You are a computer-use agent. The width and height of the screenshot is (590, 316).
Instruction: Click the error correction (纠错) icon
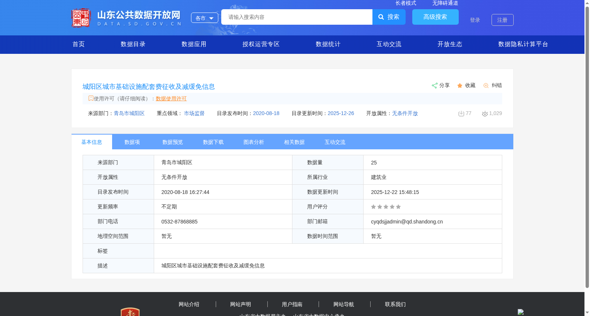[486, 86]
